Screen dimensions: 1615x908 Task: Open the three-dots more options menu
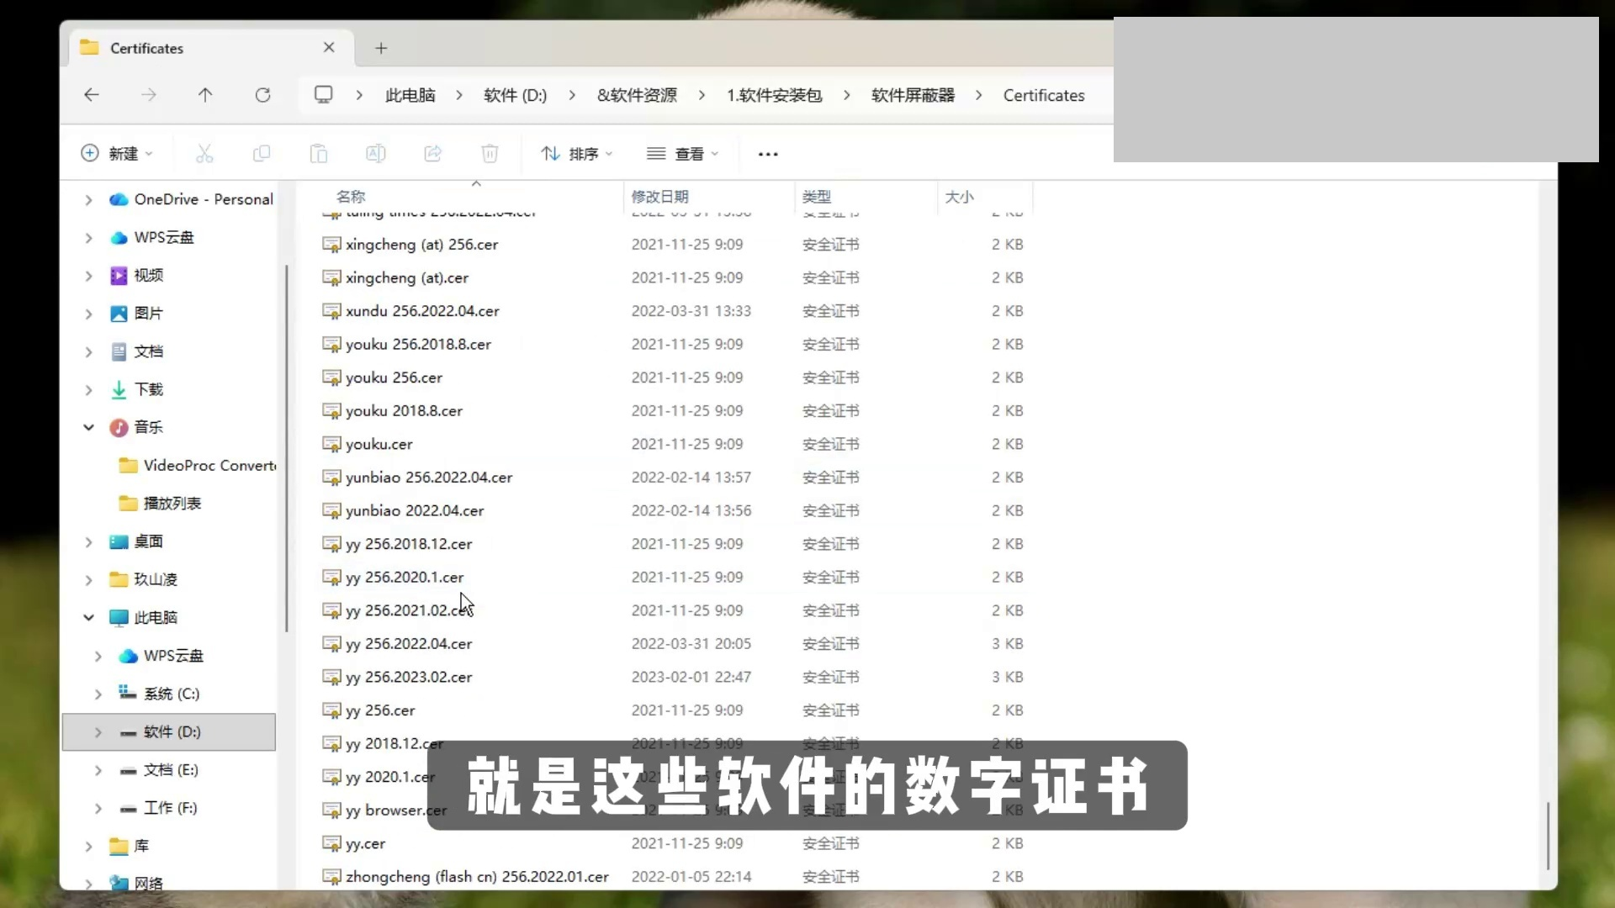click(x=768, y=154)
